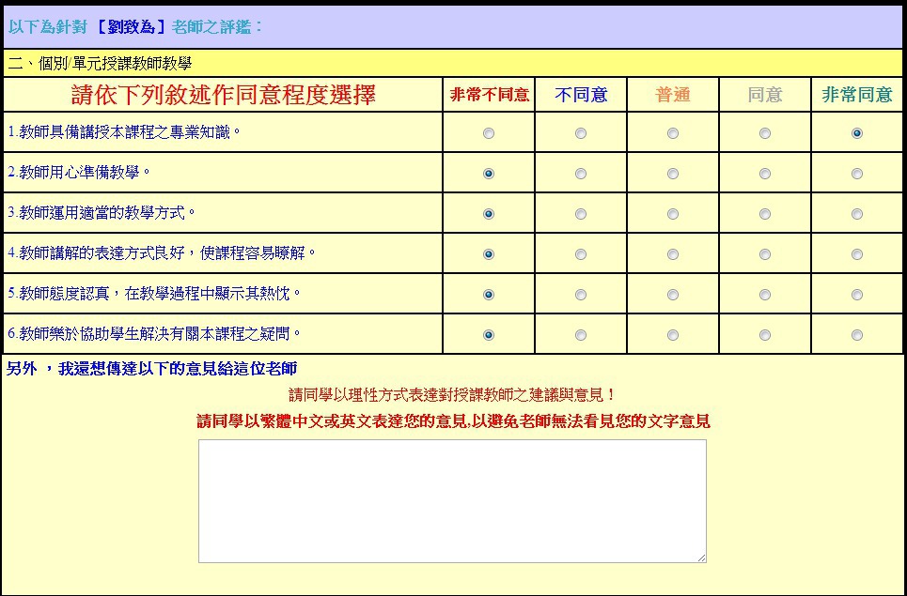Grab the comment box resize handle
Image resolution: width=907 pixels, height=596 pixels.
point(702,558)
